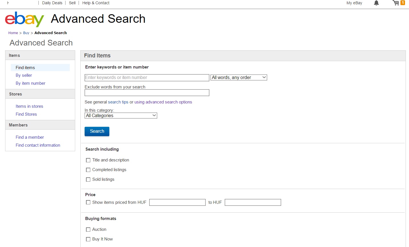Screen dimensions: 409x247
Task: Open the search tips link
Action: coord(118,102)
